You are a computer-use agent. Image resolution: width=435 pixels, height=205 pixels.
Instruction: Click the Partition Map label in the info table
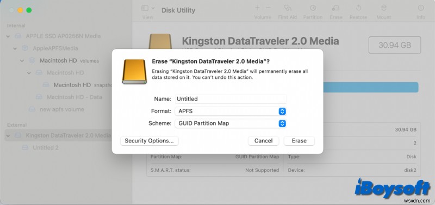pyautogui.click(x=166, y=157)
